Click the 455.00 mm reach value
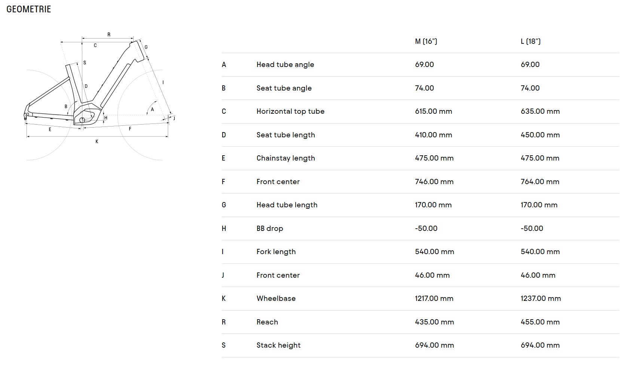This screenshot has height=366, width=623. point(540,322)
